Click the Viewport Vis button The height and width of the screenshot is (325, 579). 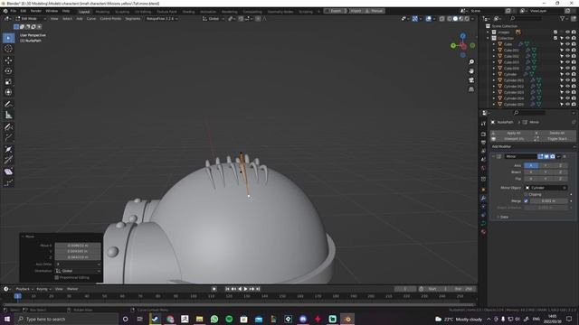[513, 139]
